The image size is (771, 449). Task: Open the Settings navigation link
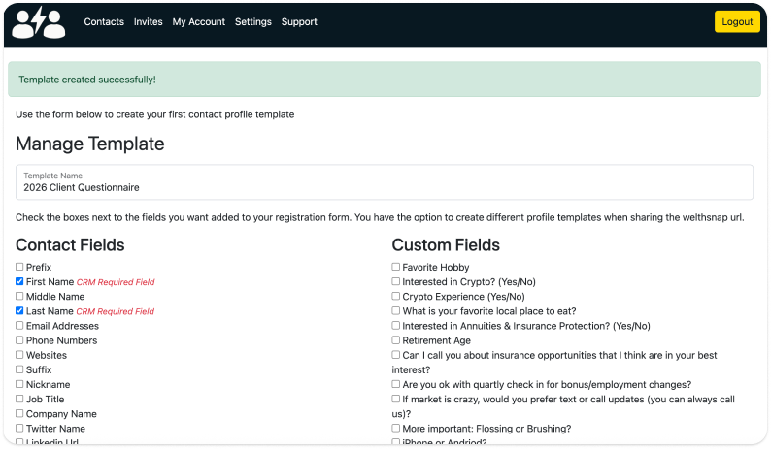click(x=253, y=21)
